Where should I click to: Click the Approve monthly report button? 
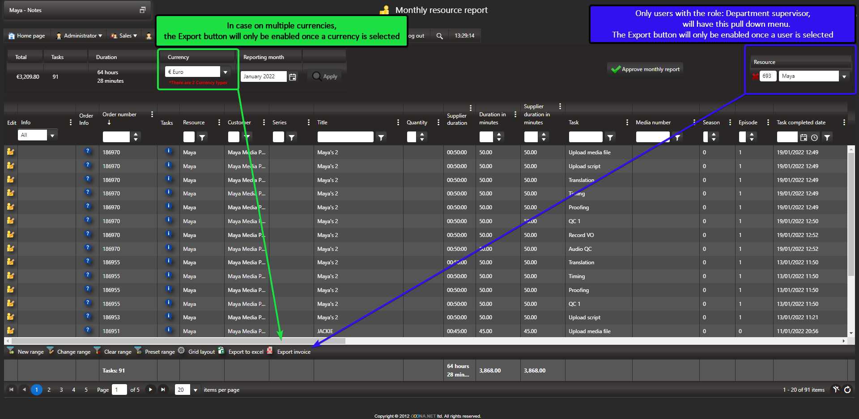645,69
